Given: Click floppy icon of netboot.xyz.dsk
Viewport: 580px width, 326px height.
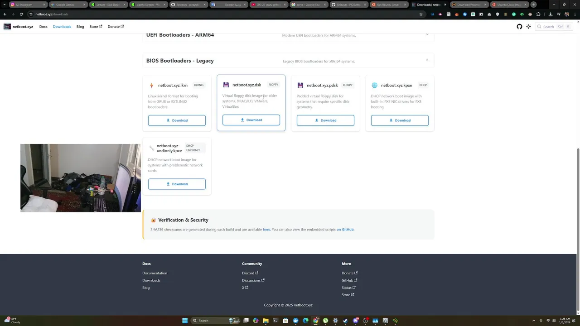Looking at the screenshot, I should click(x=226, y=85).
